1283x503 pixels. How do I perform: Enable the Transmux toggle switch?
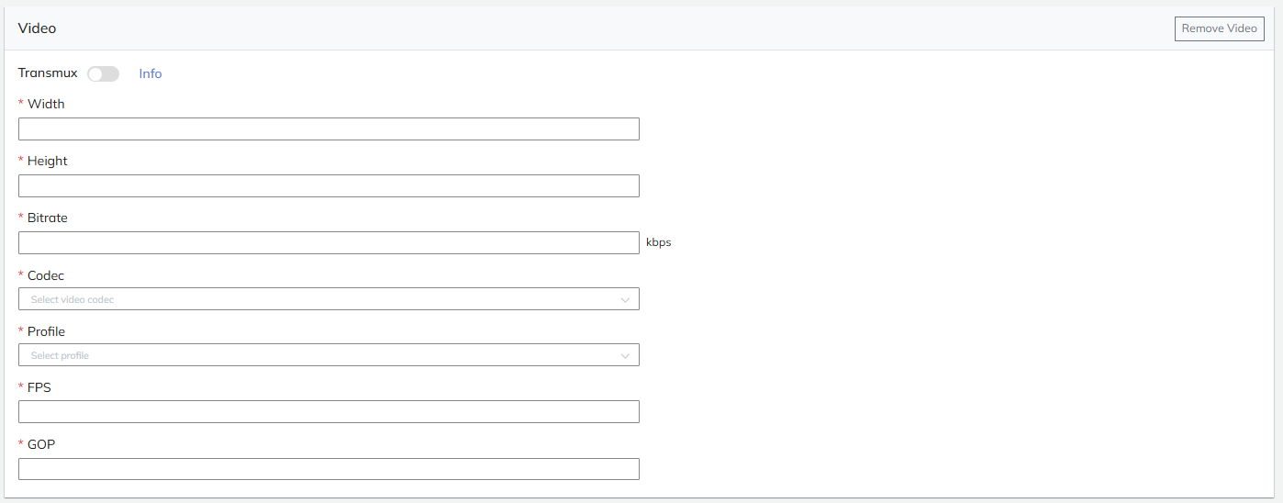click(x=103, y=73)
